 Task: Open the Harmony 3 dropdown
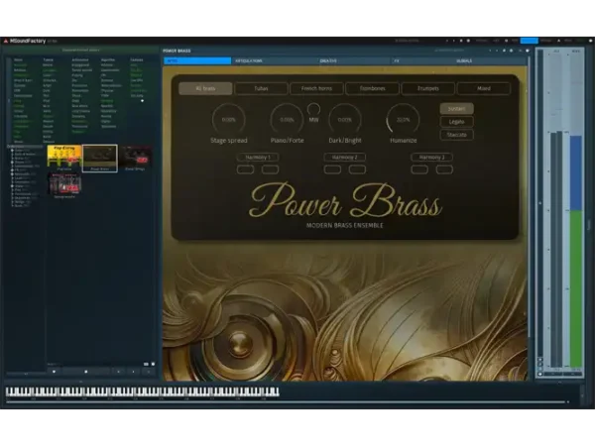tap(431, 157)
